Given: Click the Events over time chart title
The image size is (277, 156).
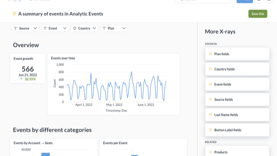Looking at the screenshot, I should tap(63, 58).
